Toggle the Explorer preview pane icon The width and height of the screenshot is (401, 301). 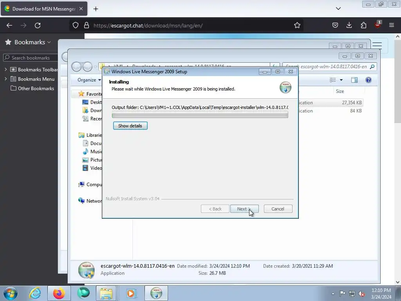point(354,80)
